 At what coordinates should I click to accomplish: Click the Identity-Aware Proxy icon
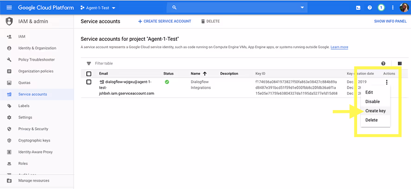pyautogui.click(x=9, y=152)
